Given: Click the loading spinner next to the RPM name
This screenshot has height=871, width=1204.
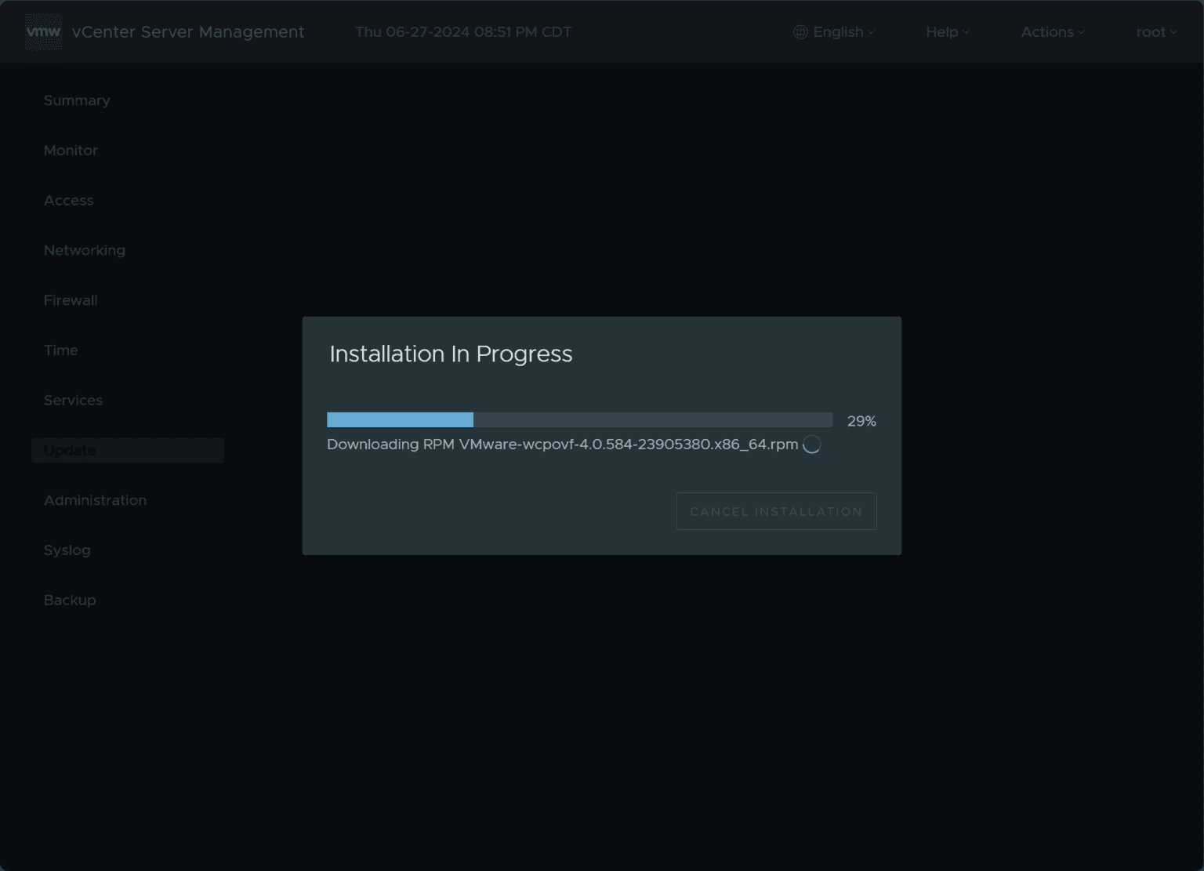Looking at the screenshot, I should click(x=812, y=444).
